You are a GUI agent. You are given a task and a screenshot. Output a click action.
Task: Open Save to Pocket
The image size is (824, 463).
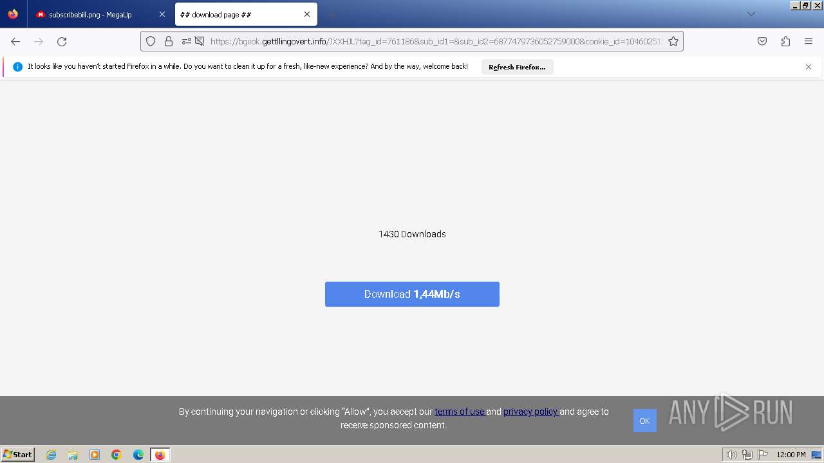tap(762, 41)
